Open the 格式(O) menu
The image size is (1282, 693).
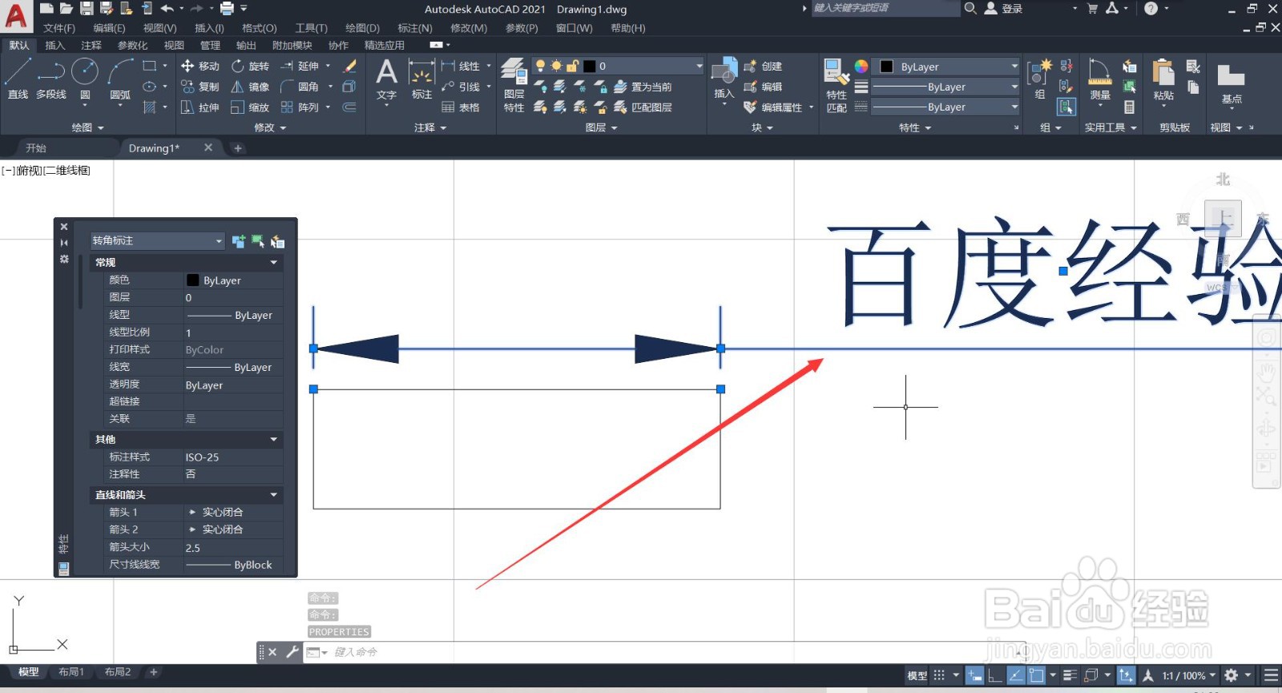pos(260,28)
